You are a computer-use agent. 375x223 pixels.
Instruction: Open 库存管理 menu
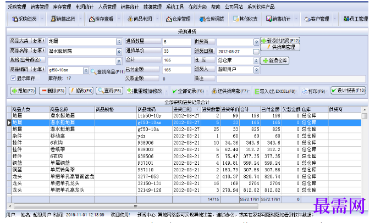(62, 7)
